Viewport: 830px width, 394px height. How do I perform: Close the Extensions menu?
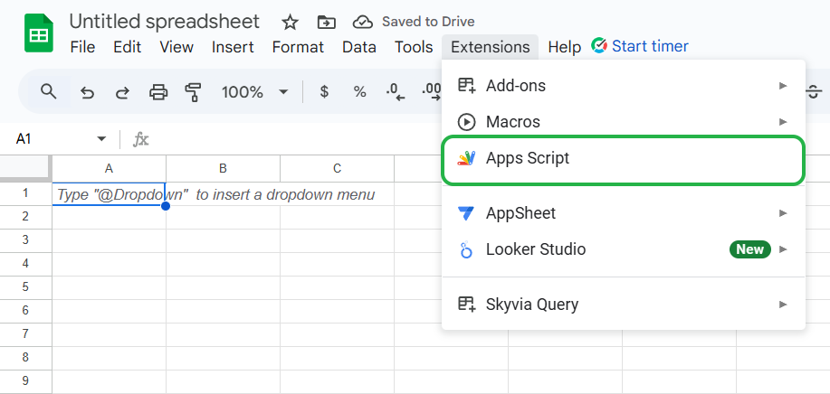[491, 47]
